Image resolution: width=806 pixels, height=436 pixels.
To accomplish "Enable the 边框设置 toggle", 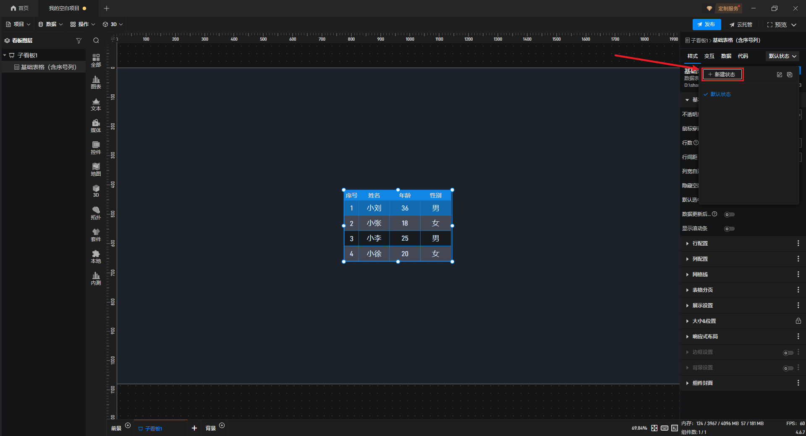I will tap(788, 353).
